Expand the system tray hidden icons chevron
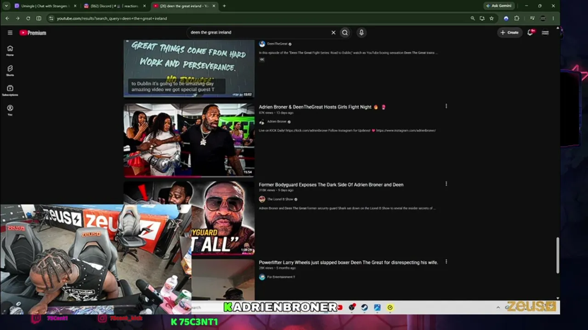 click(498, 308)
